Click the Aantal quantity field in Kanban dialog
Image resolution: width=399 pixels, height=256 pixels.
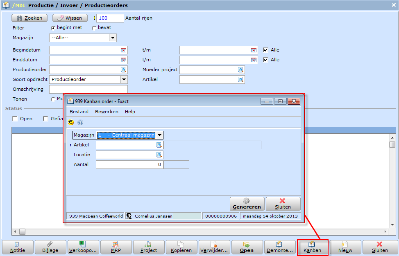(129, 164)
